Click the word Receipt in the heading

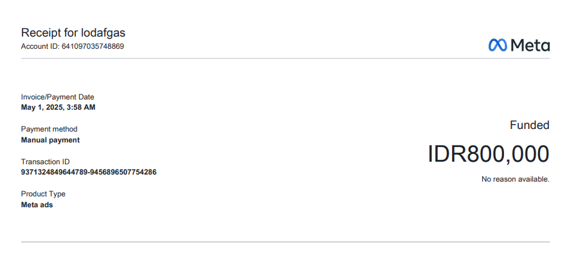click(40, 33)
